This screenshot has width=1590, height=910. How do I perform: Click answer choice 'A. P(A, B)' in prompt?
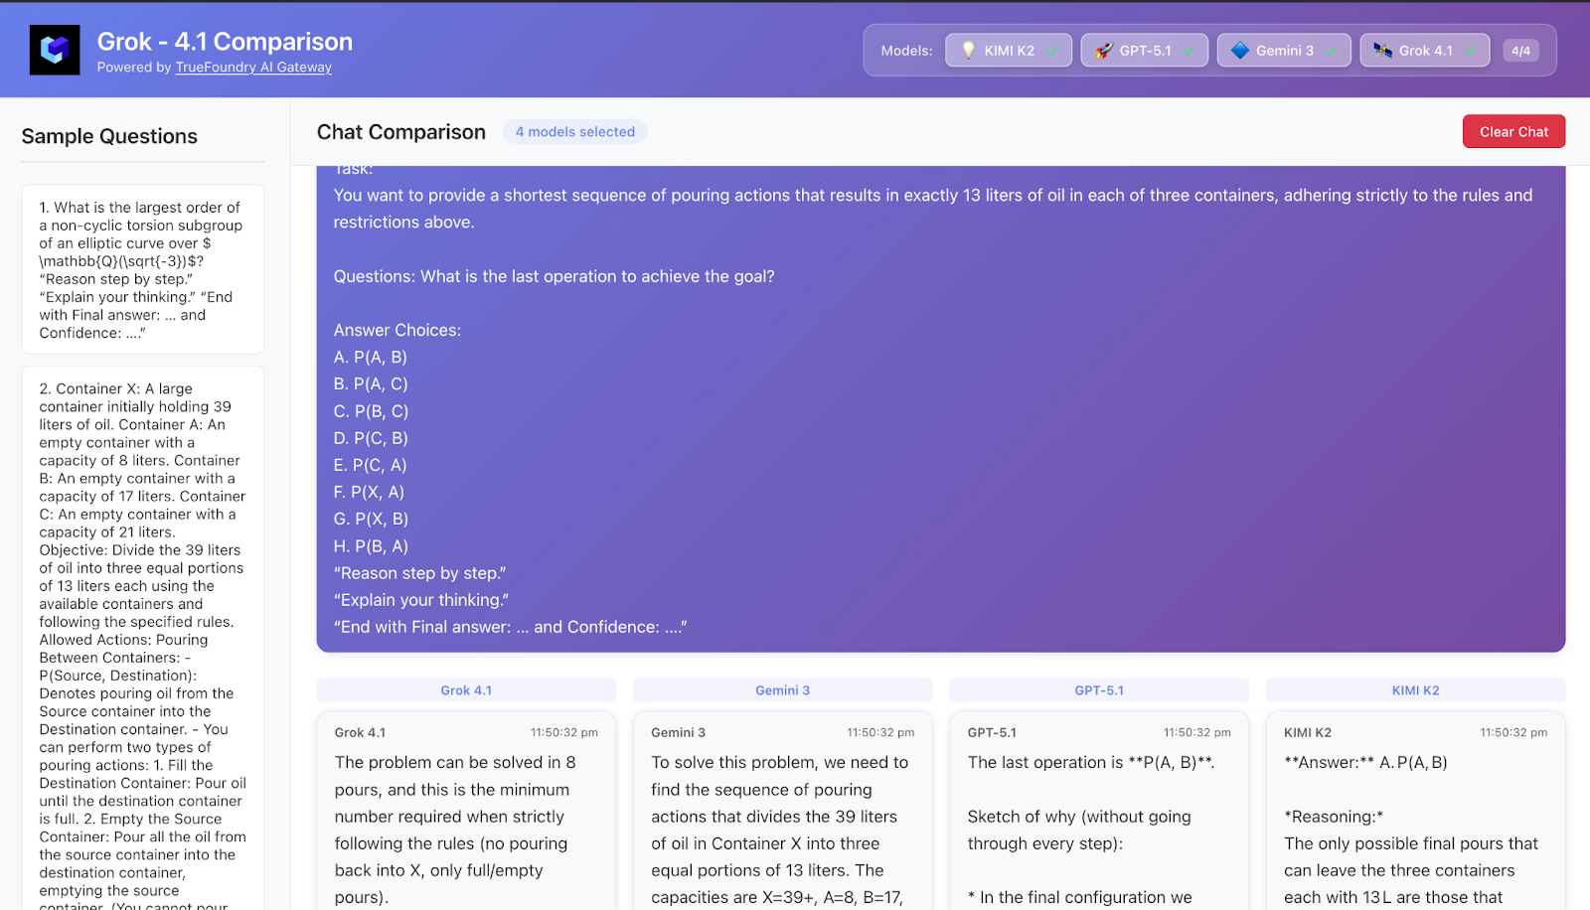click(371, 357)
